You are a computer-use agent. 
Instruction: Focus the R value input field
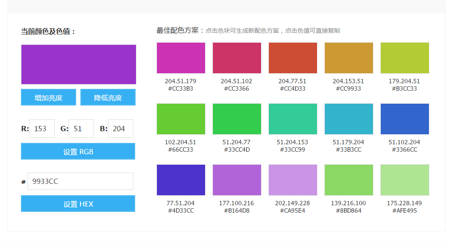click(42, 129)
